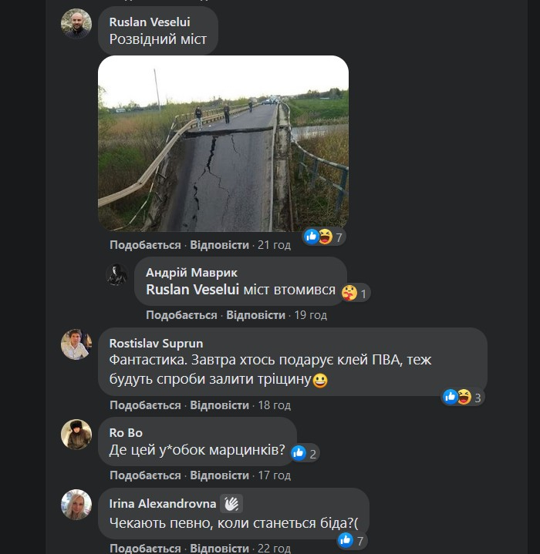The width and height of the screenshot is (540, 554).
Task: Open the collapsed bridge photo
Action: pos(223,143)
